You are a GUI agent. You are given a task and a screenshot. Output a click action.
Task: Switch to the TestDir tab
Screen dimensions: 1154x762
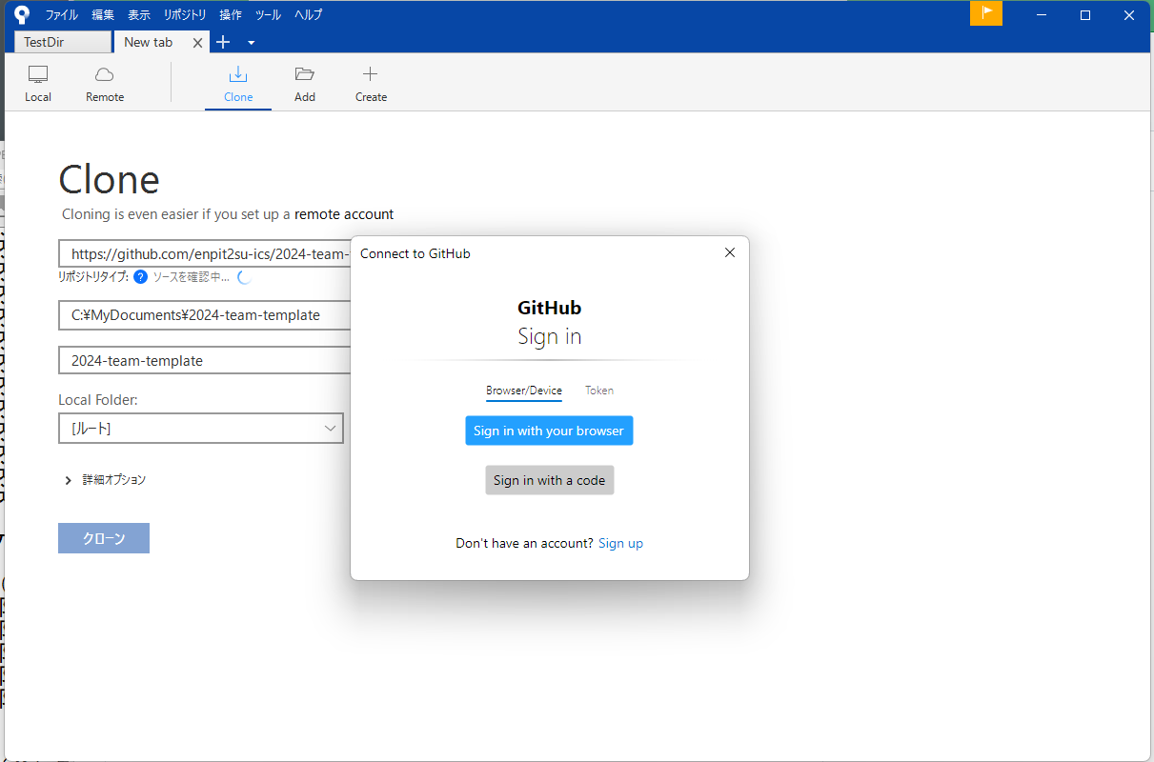pyautogui.click(x=63, y=42)
